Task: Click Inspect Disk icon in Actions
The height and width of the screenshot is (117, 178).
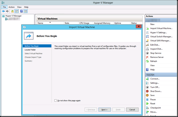Action: point(147,49)
